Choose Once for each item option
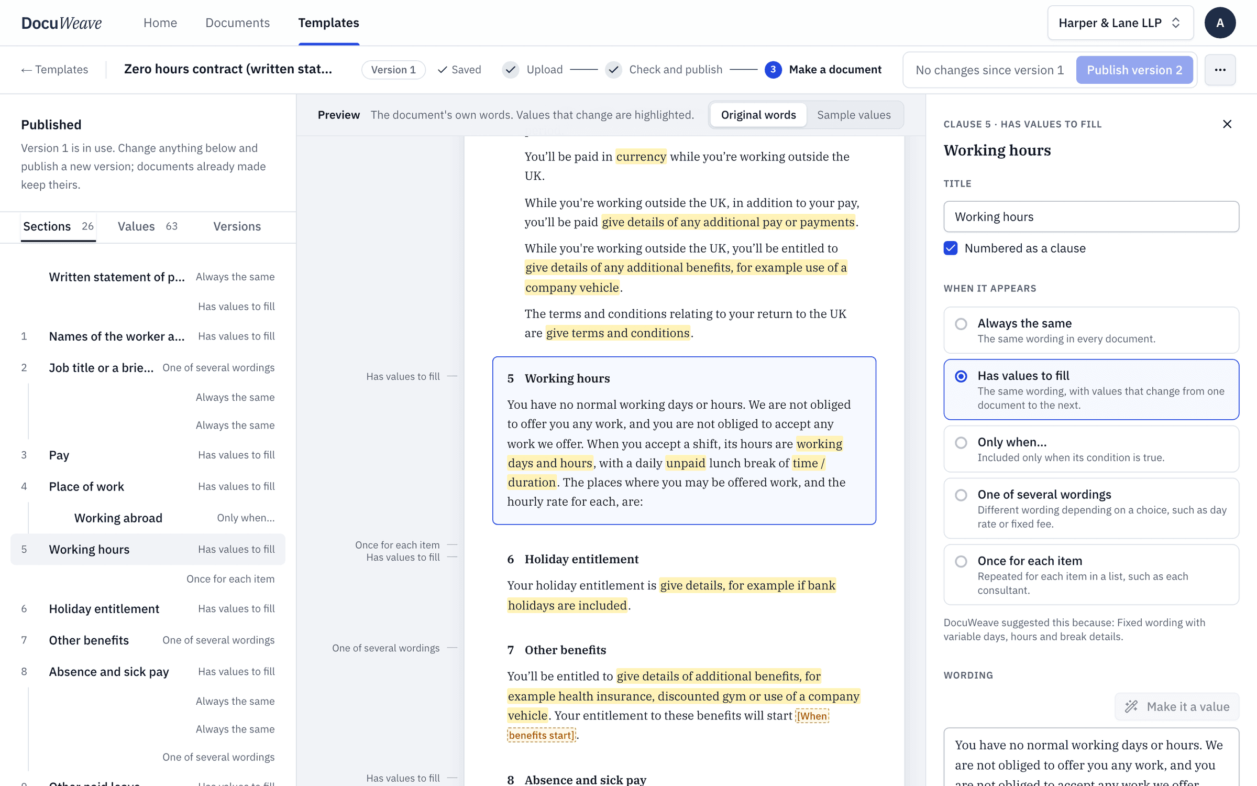This screenshot has height=786, width=1257. (x=1091, y=575)
